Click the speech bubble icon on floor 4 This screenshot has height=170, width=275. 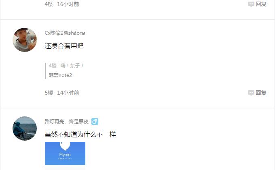click(251, 4)
